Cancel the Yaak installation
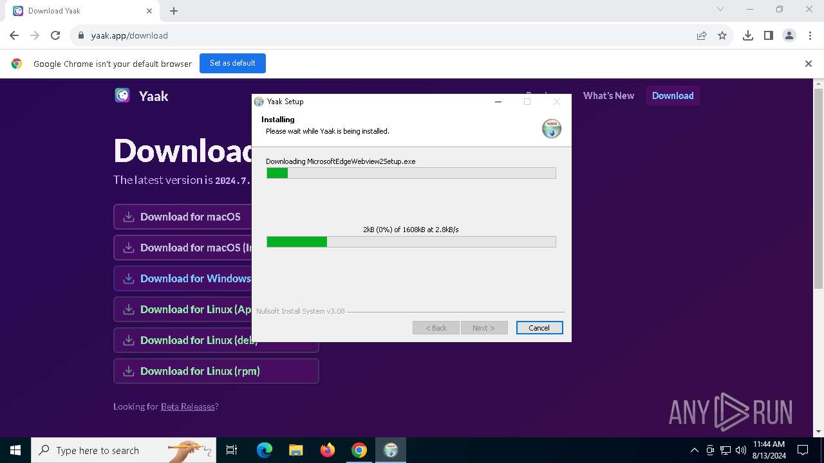This screenshot has width=824, height=463. coord(539,328)
